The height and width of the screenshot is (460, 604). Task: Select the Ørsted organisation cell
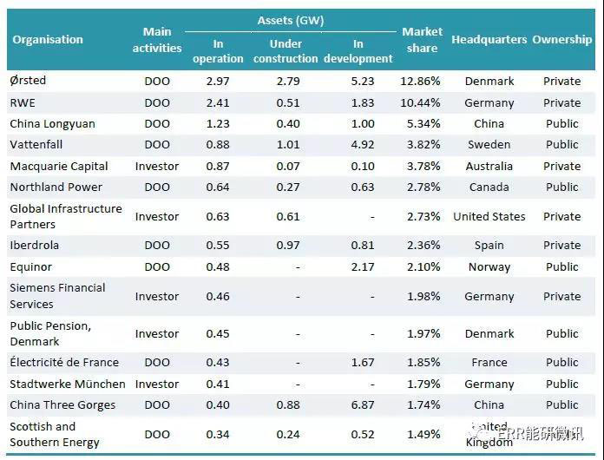[28, 81]
